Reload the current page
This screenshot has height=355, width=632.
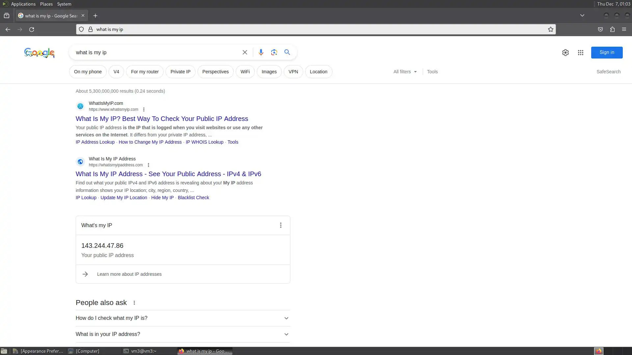coord(32,29)
